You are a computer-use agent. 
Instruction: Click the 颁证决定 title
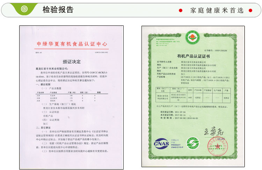[x=72, y=62]
